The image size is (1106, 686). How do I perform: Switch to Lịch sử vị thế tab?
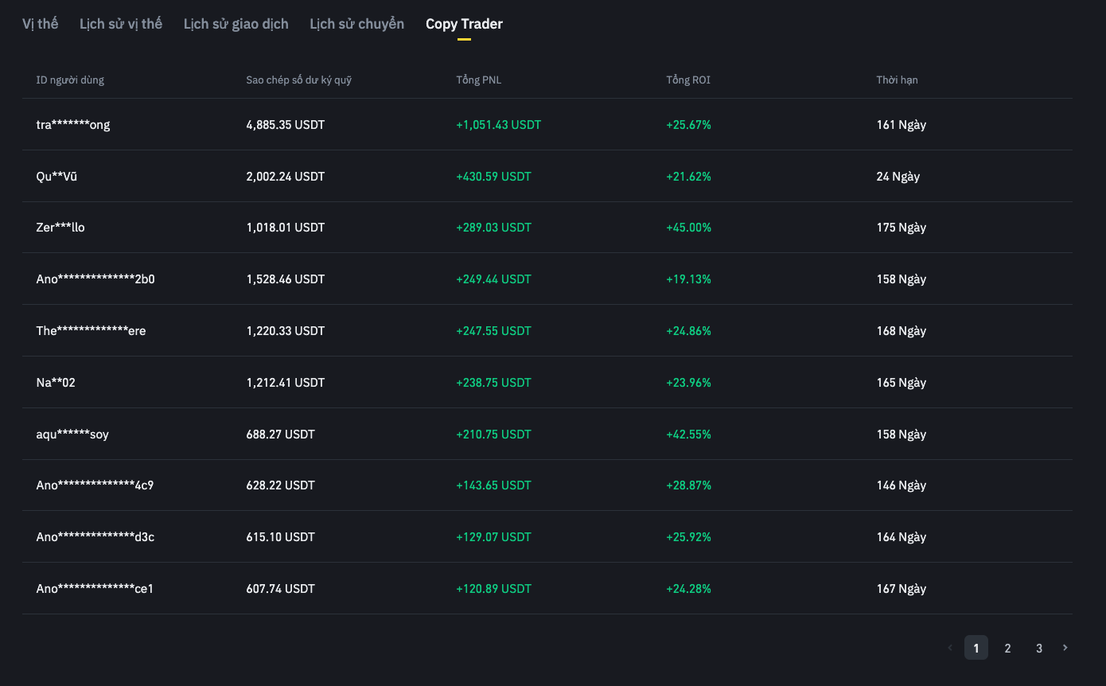[121, 24]
